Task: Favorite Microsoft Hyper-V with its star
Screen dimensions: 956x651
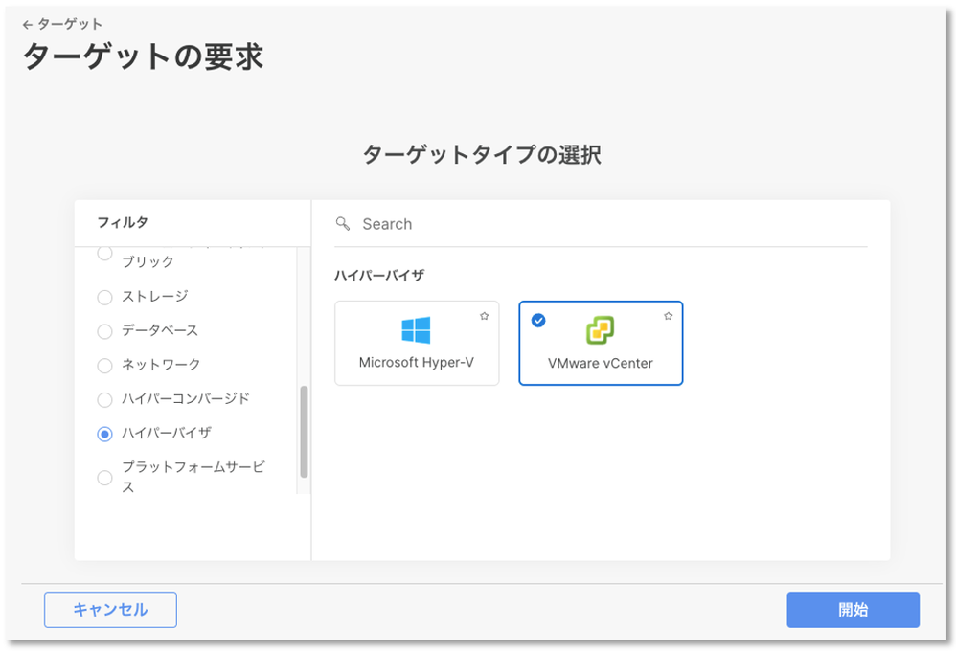Action: pyautogui.click(x=484, y=316)
